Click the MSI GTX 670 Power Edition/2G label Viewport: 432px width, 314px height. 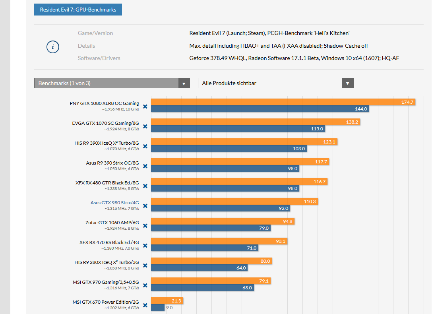pos(106,302)
